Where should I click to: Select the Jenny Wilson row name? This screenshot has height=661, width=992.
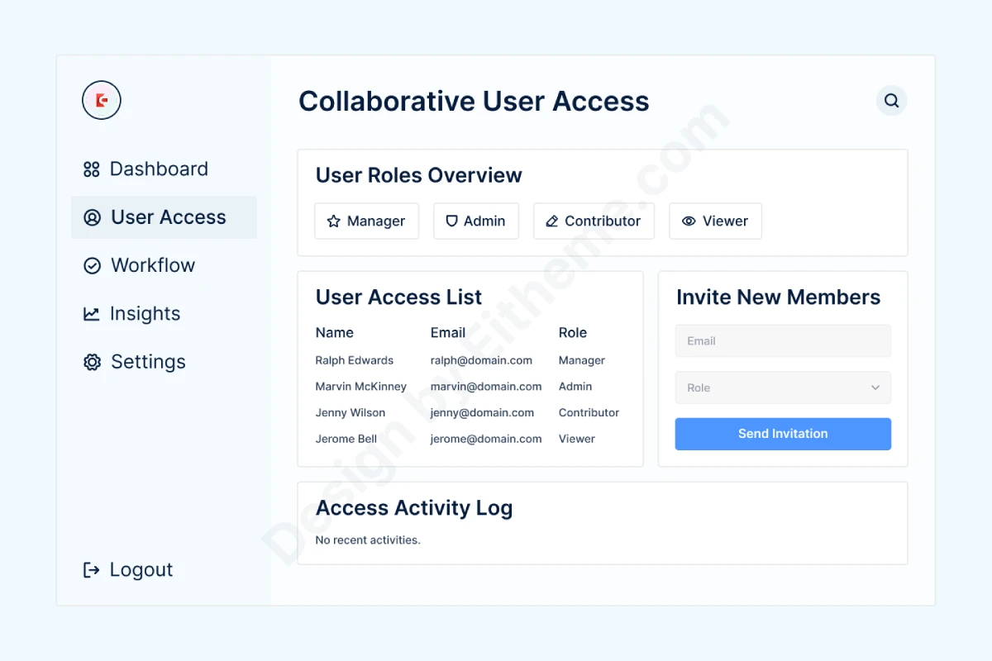click(350, 413)
